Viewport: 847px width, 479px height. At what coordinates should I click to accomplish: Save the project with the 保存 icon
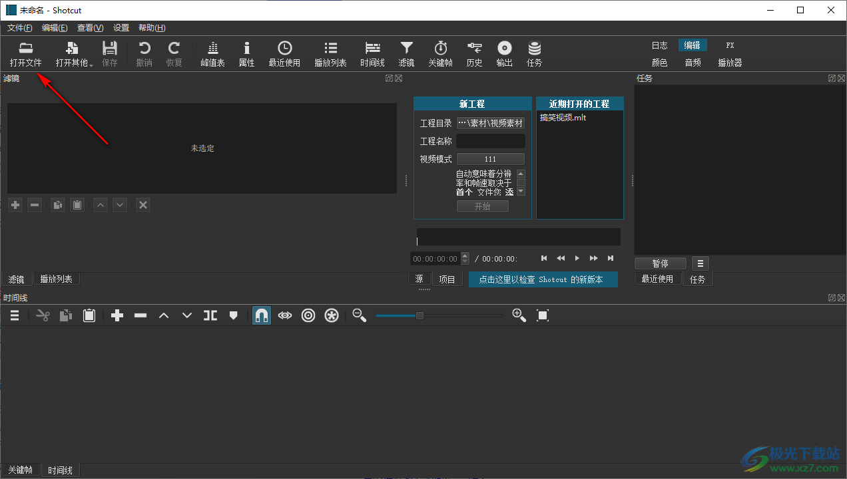[x=109, y=55]
